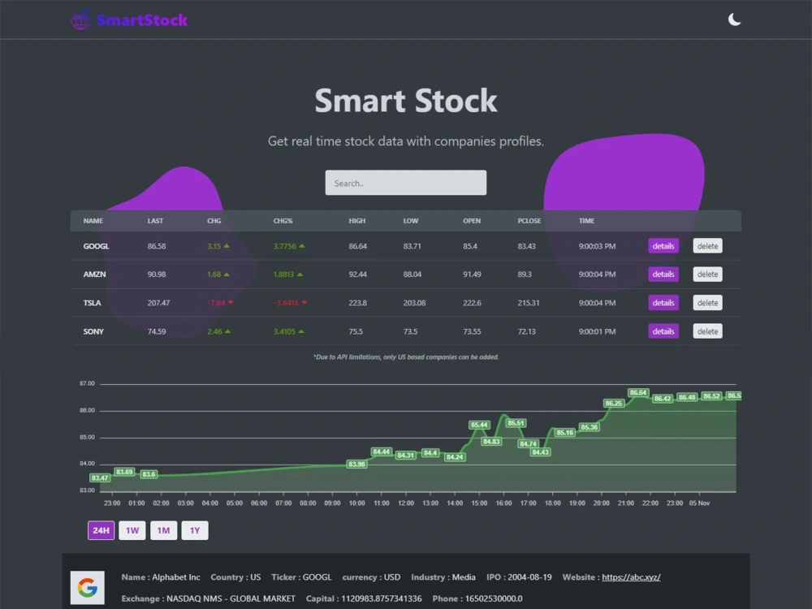Viewport: 812px width, 609px height.
Task: Open details for AMZN
Action: pos(663,274)
